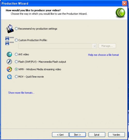
Task: Click the text Choose the way in which you would like to use the Production Wizard.
Action: point(49,14)
